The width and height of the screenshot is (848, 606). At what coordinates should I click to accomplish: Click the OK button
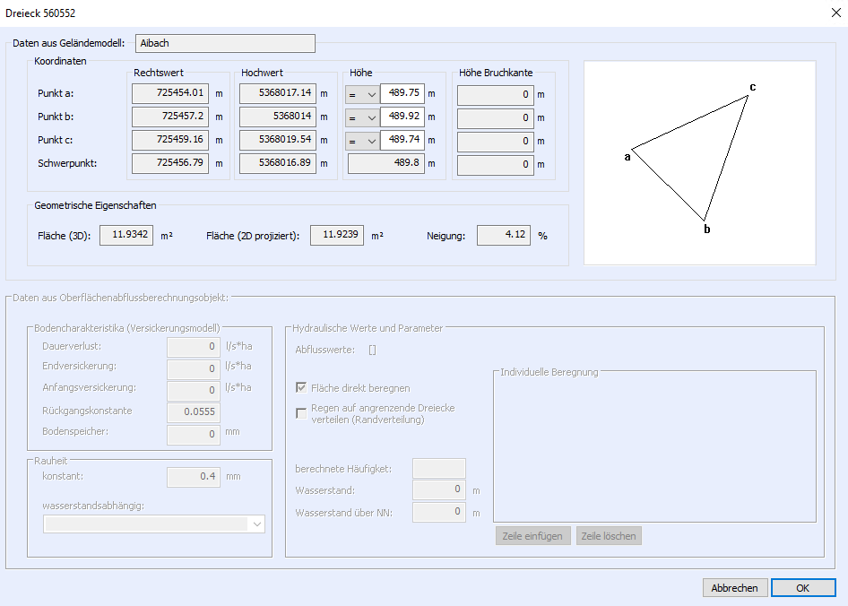tap(802, 588)
